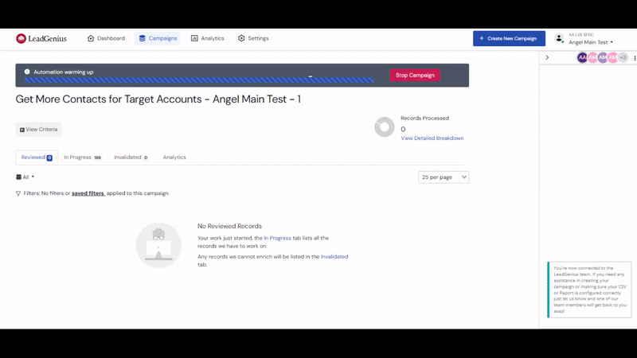Open the Analytics nav item
Viewport: 637px width, 358px height.
[x=208, y=38]
